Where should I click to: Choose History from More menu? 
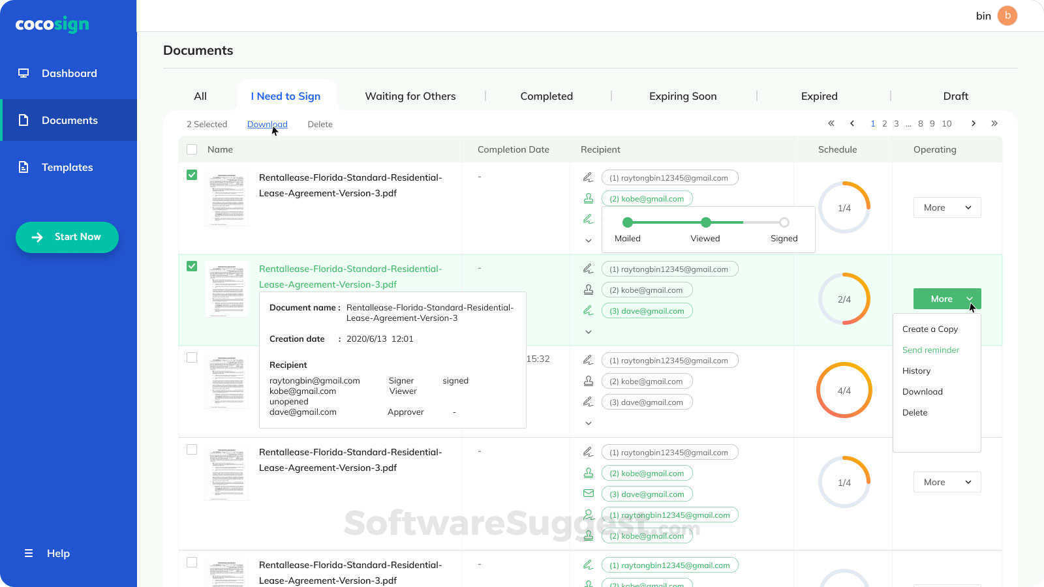pos(916,370)
